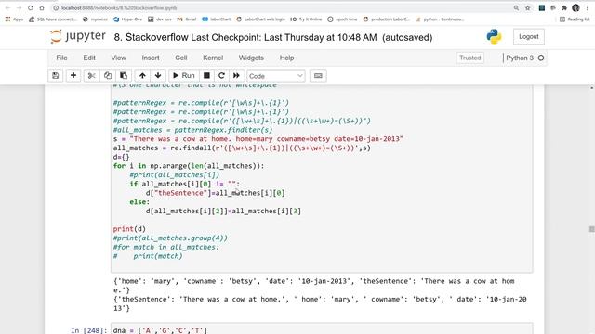
Task: Click the else: line in code cell
Action: click(x=139, y=202)
